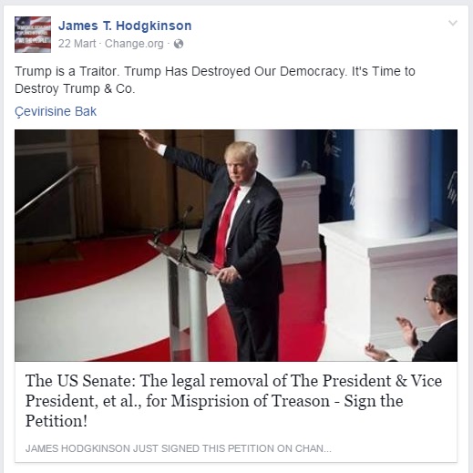Follow the Change.org source link
Screen dimensions: 473x473
pos(134,44)
